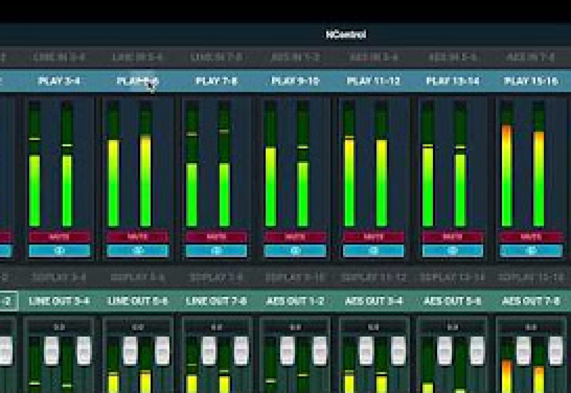
Task: Choose the AES OUT 3-4 output mix
Action: 373,301
